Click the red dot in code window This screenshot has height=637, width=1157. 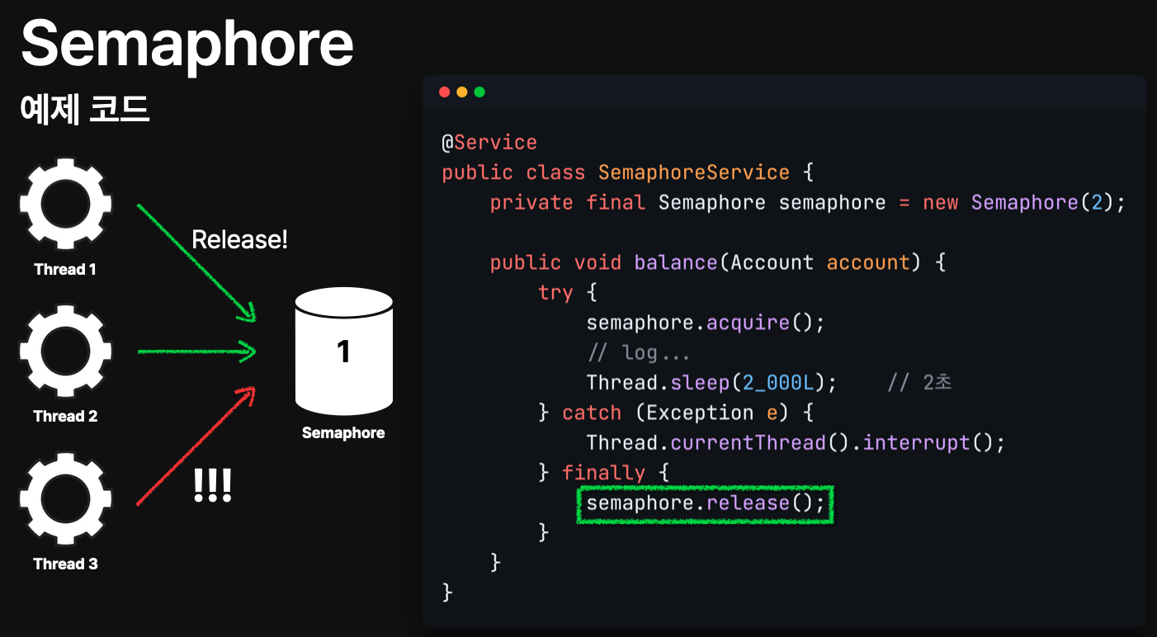pyautogui.click(x=444, y=92)
